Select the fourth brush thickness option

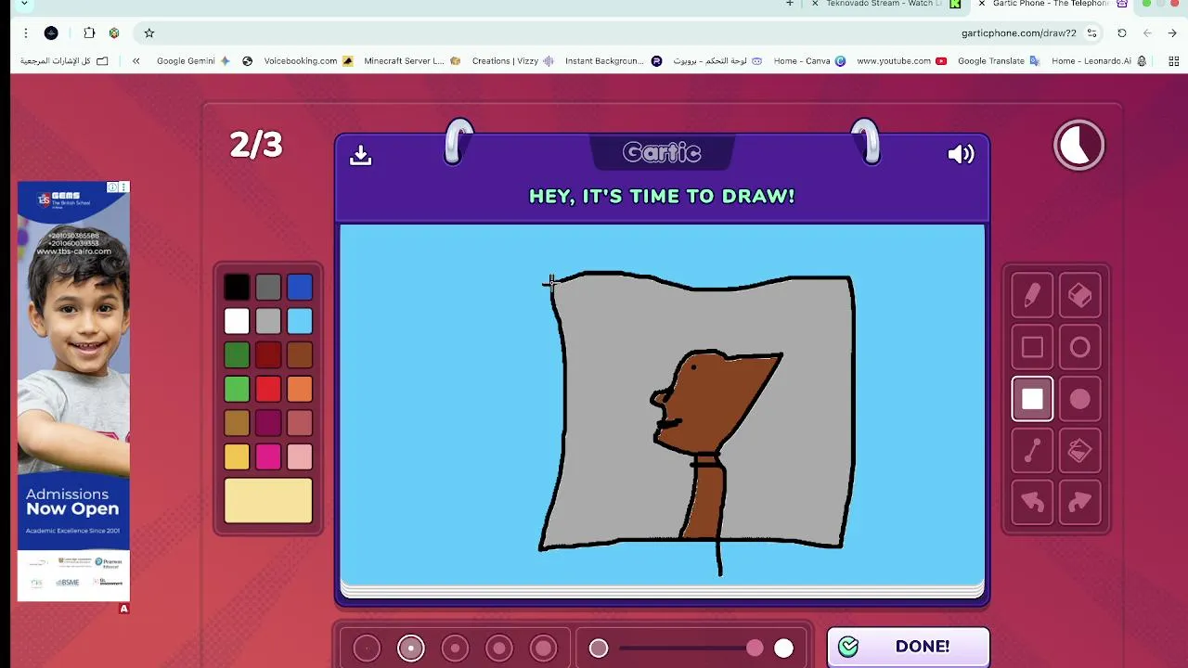pos(499,649)
